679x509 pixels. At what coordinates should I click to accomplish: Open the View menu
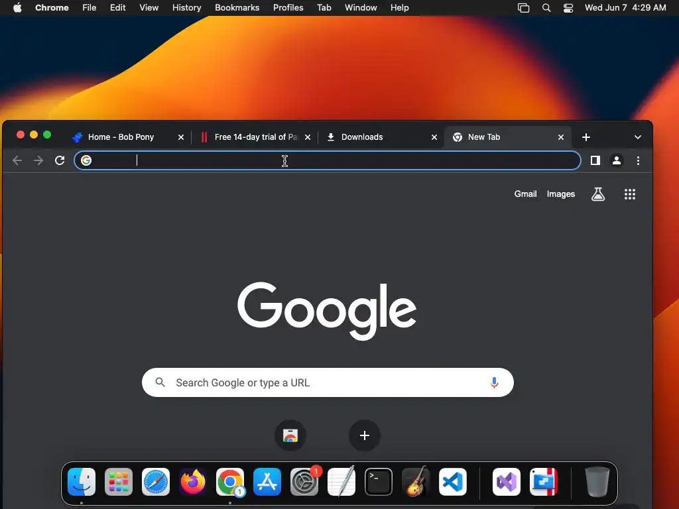149,7
